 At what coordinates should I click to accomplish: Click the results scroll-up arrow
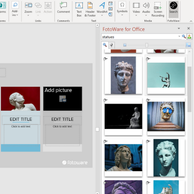[189, 51]
